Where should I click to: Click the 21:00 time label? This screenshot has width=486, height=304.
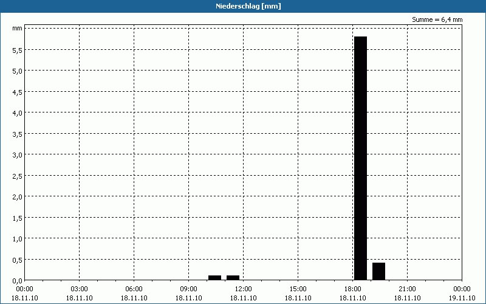click(407, 289)
